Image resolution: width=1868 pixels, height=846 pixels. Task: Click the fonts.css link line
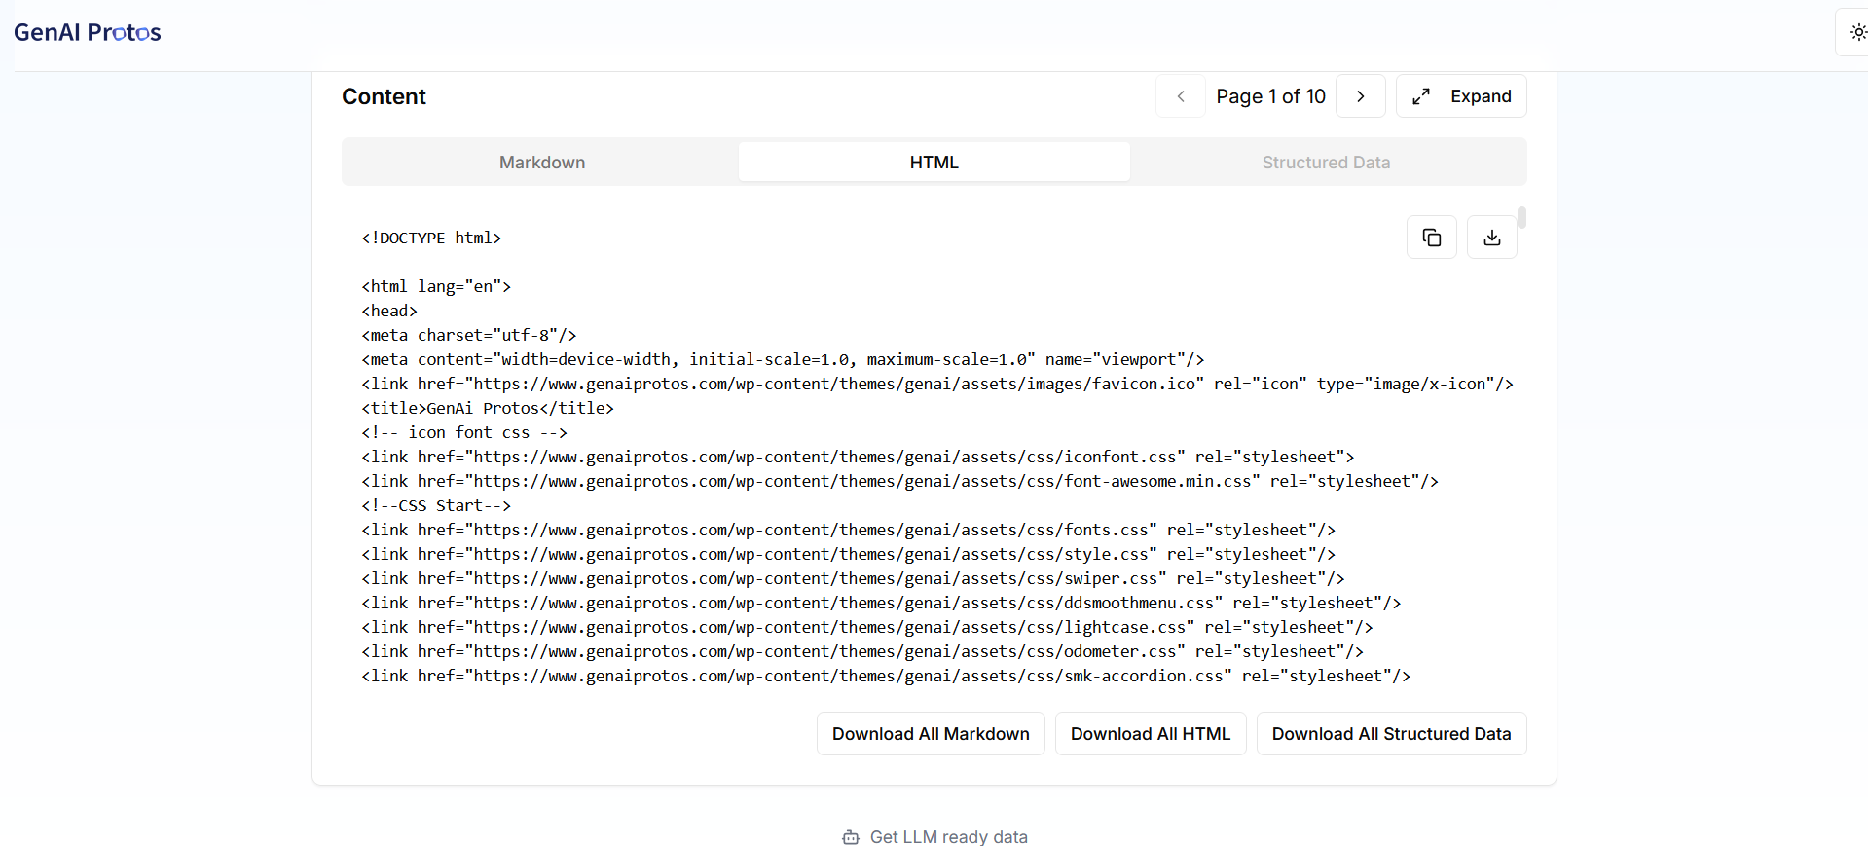tap(848, 530)
